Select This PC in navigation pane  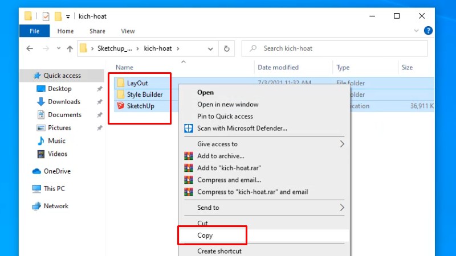click(54, 188)
